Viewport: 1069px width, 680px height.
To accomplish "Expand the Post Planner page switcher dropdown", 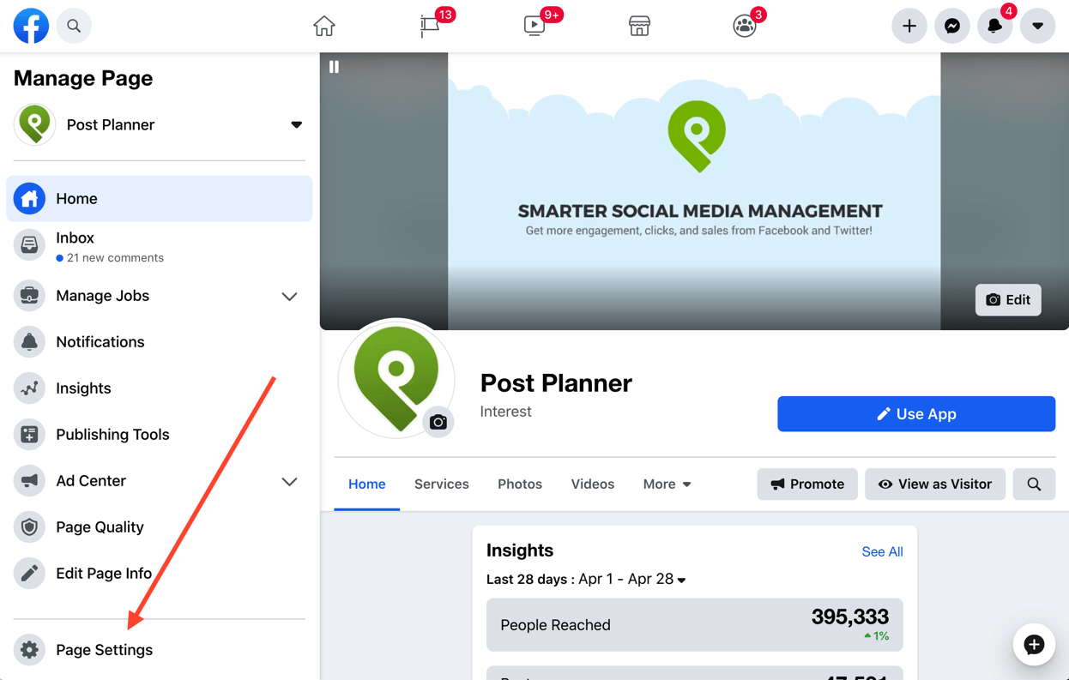I will pyautogui.click(x=296, y=124).
